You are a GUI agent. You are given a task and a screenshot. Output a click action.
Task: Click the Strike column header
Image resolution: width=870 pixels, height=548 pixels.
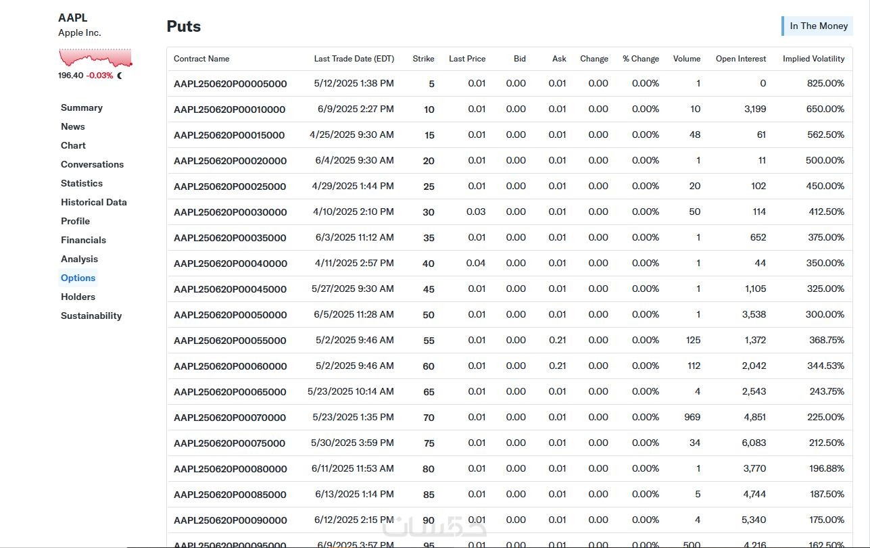pos(423,59)
